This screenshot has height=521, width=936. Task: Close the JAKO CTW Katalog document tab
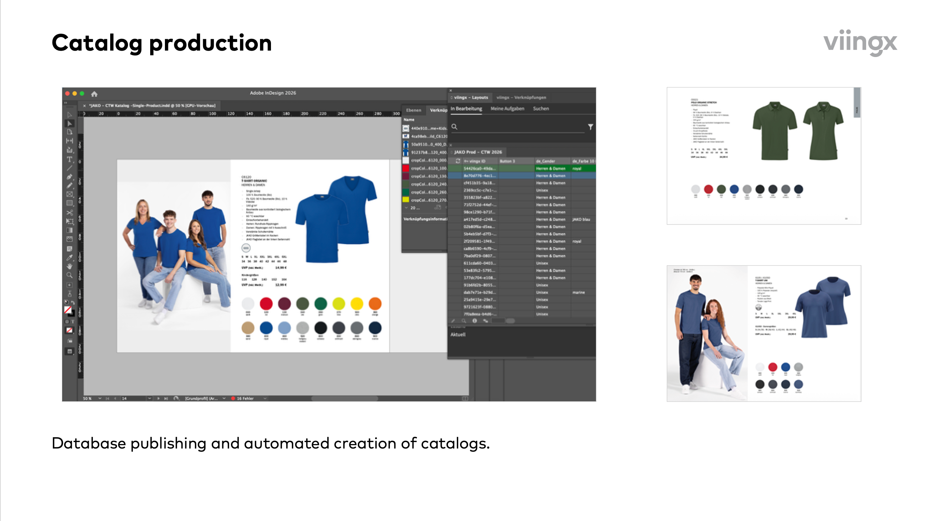coord(85,106)
